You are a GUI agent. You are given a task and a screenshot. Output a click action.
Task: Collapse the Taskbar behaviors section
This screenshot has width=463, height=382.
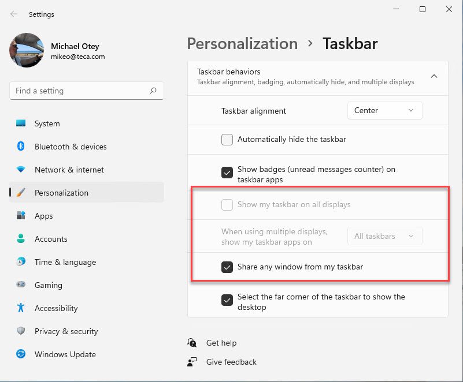point(434,76)
